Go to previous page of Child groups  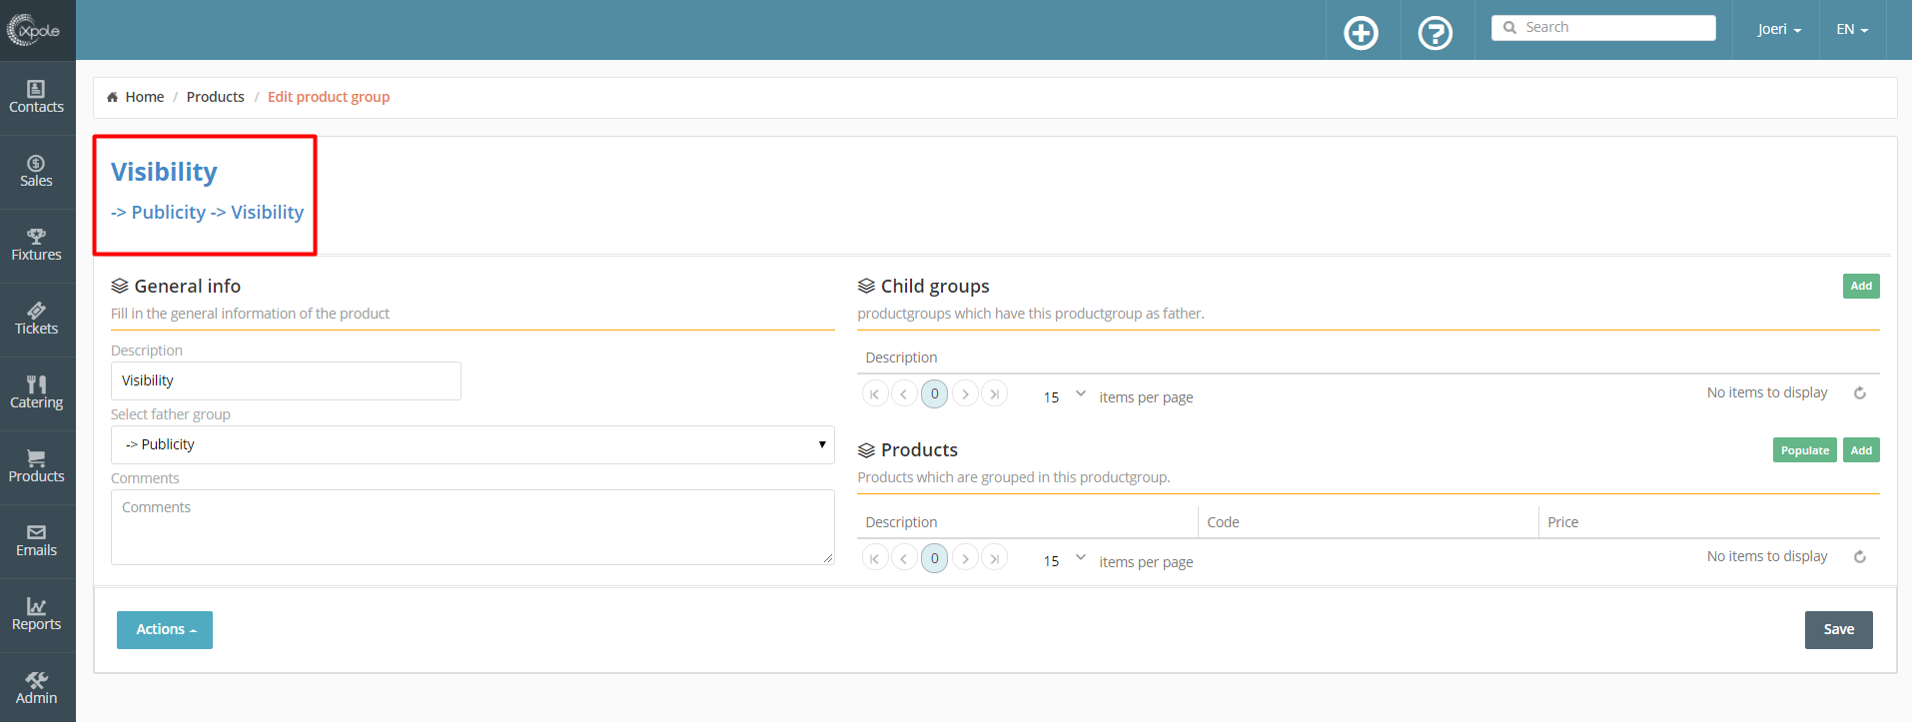pos(904,393)
